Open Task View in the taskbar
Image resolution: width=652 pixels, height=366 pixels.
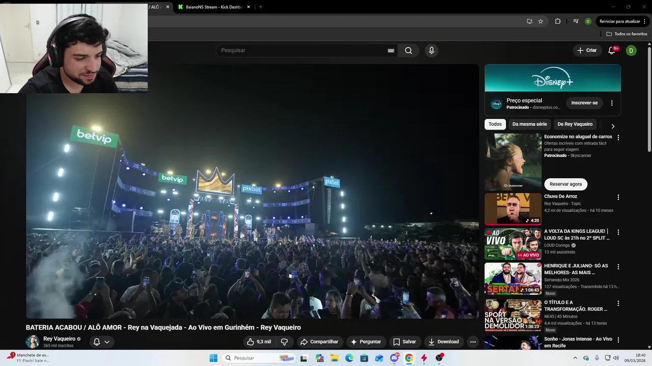click(304, 358)
